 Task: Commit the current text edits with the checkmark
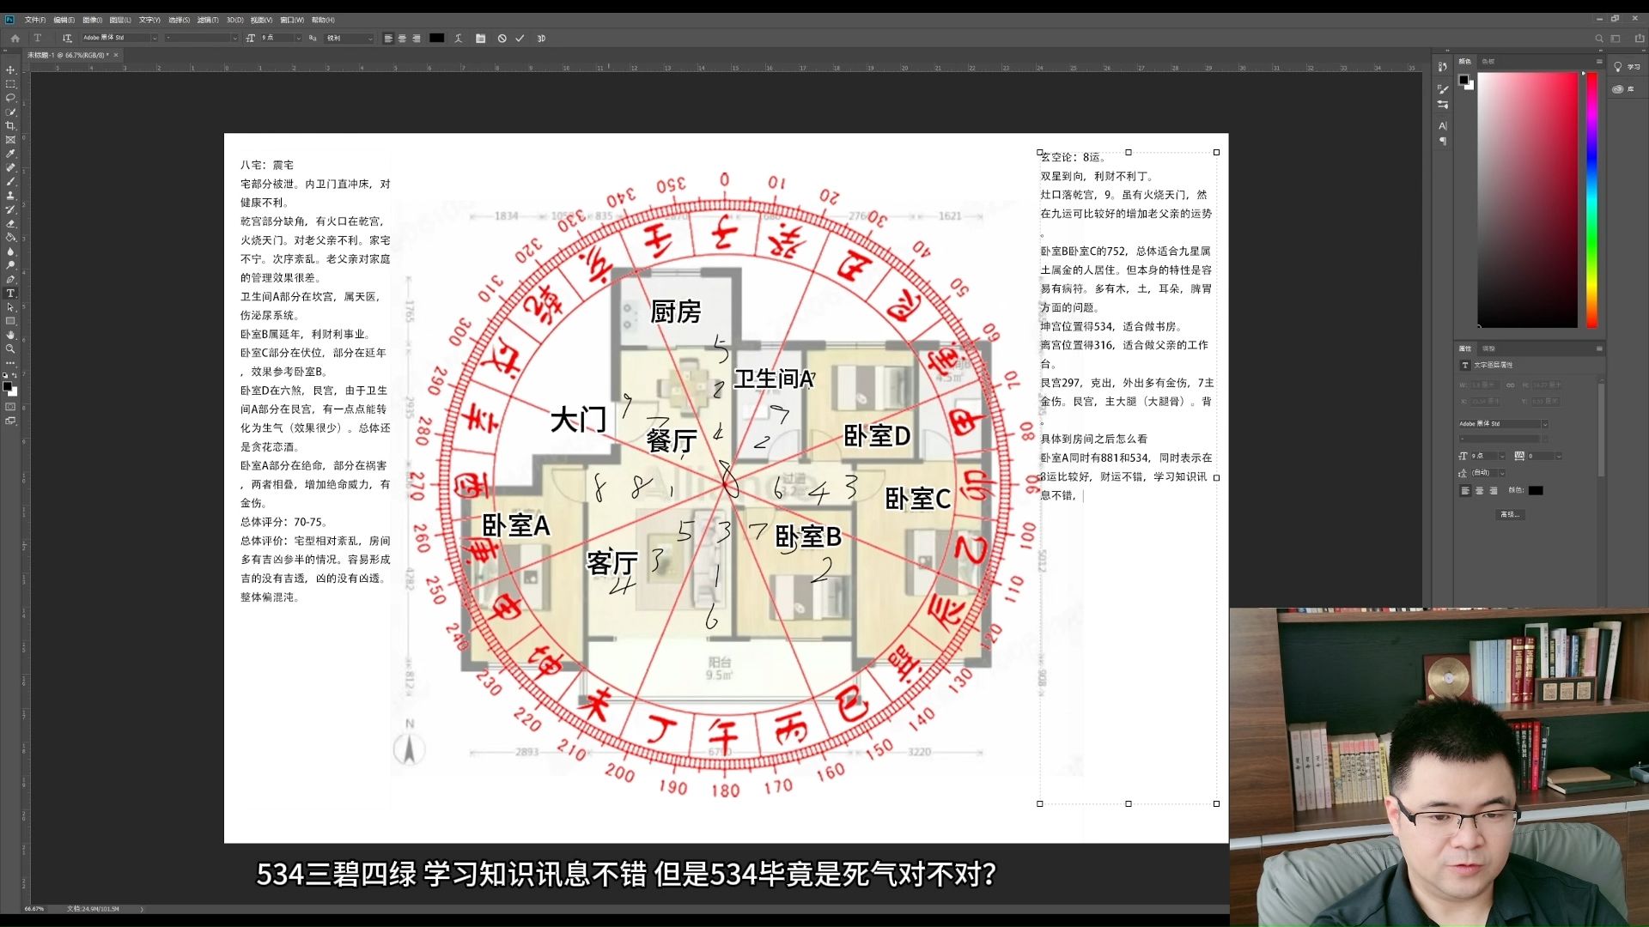pos(520,39)
